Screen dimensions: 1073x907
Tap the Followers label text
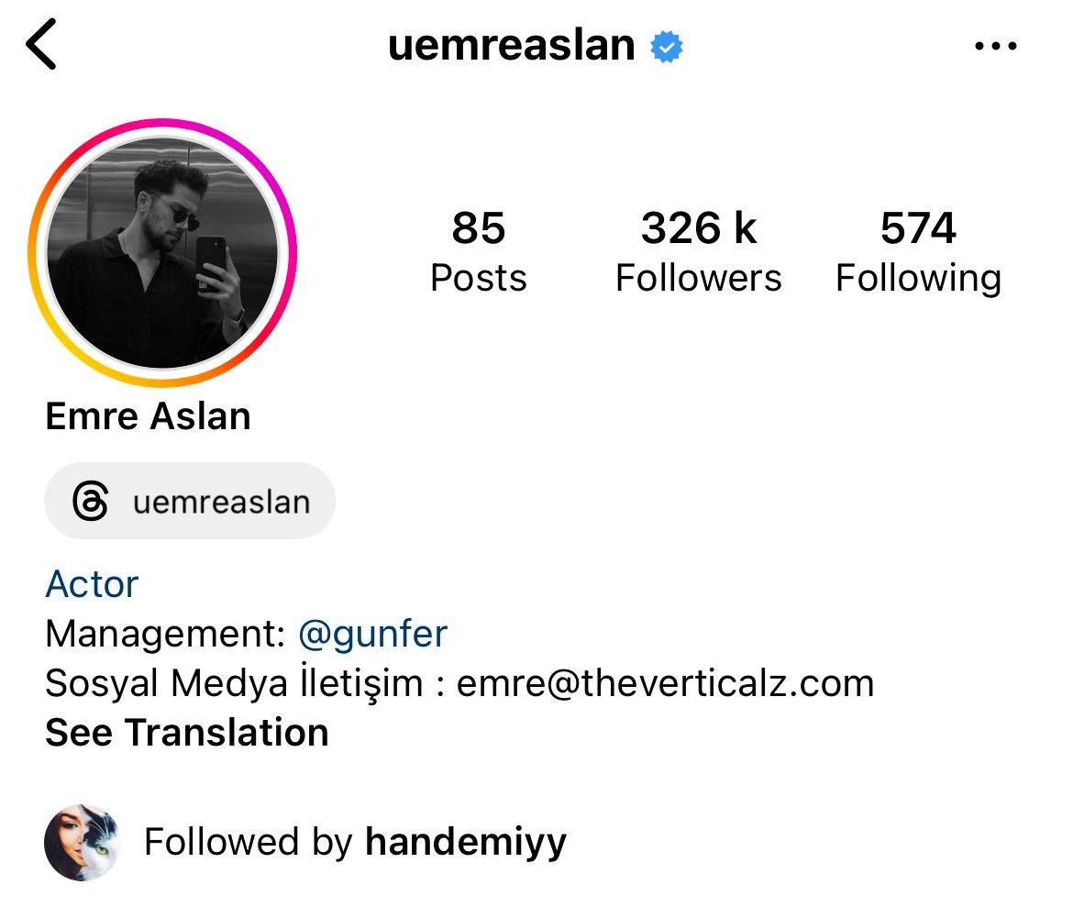click(x=698, y=278)
